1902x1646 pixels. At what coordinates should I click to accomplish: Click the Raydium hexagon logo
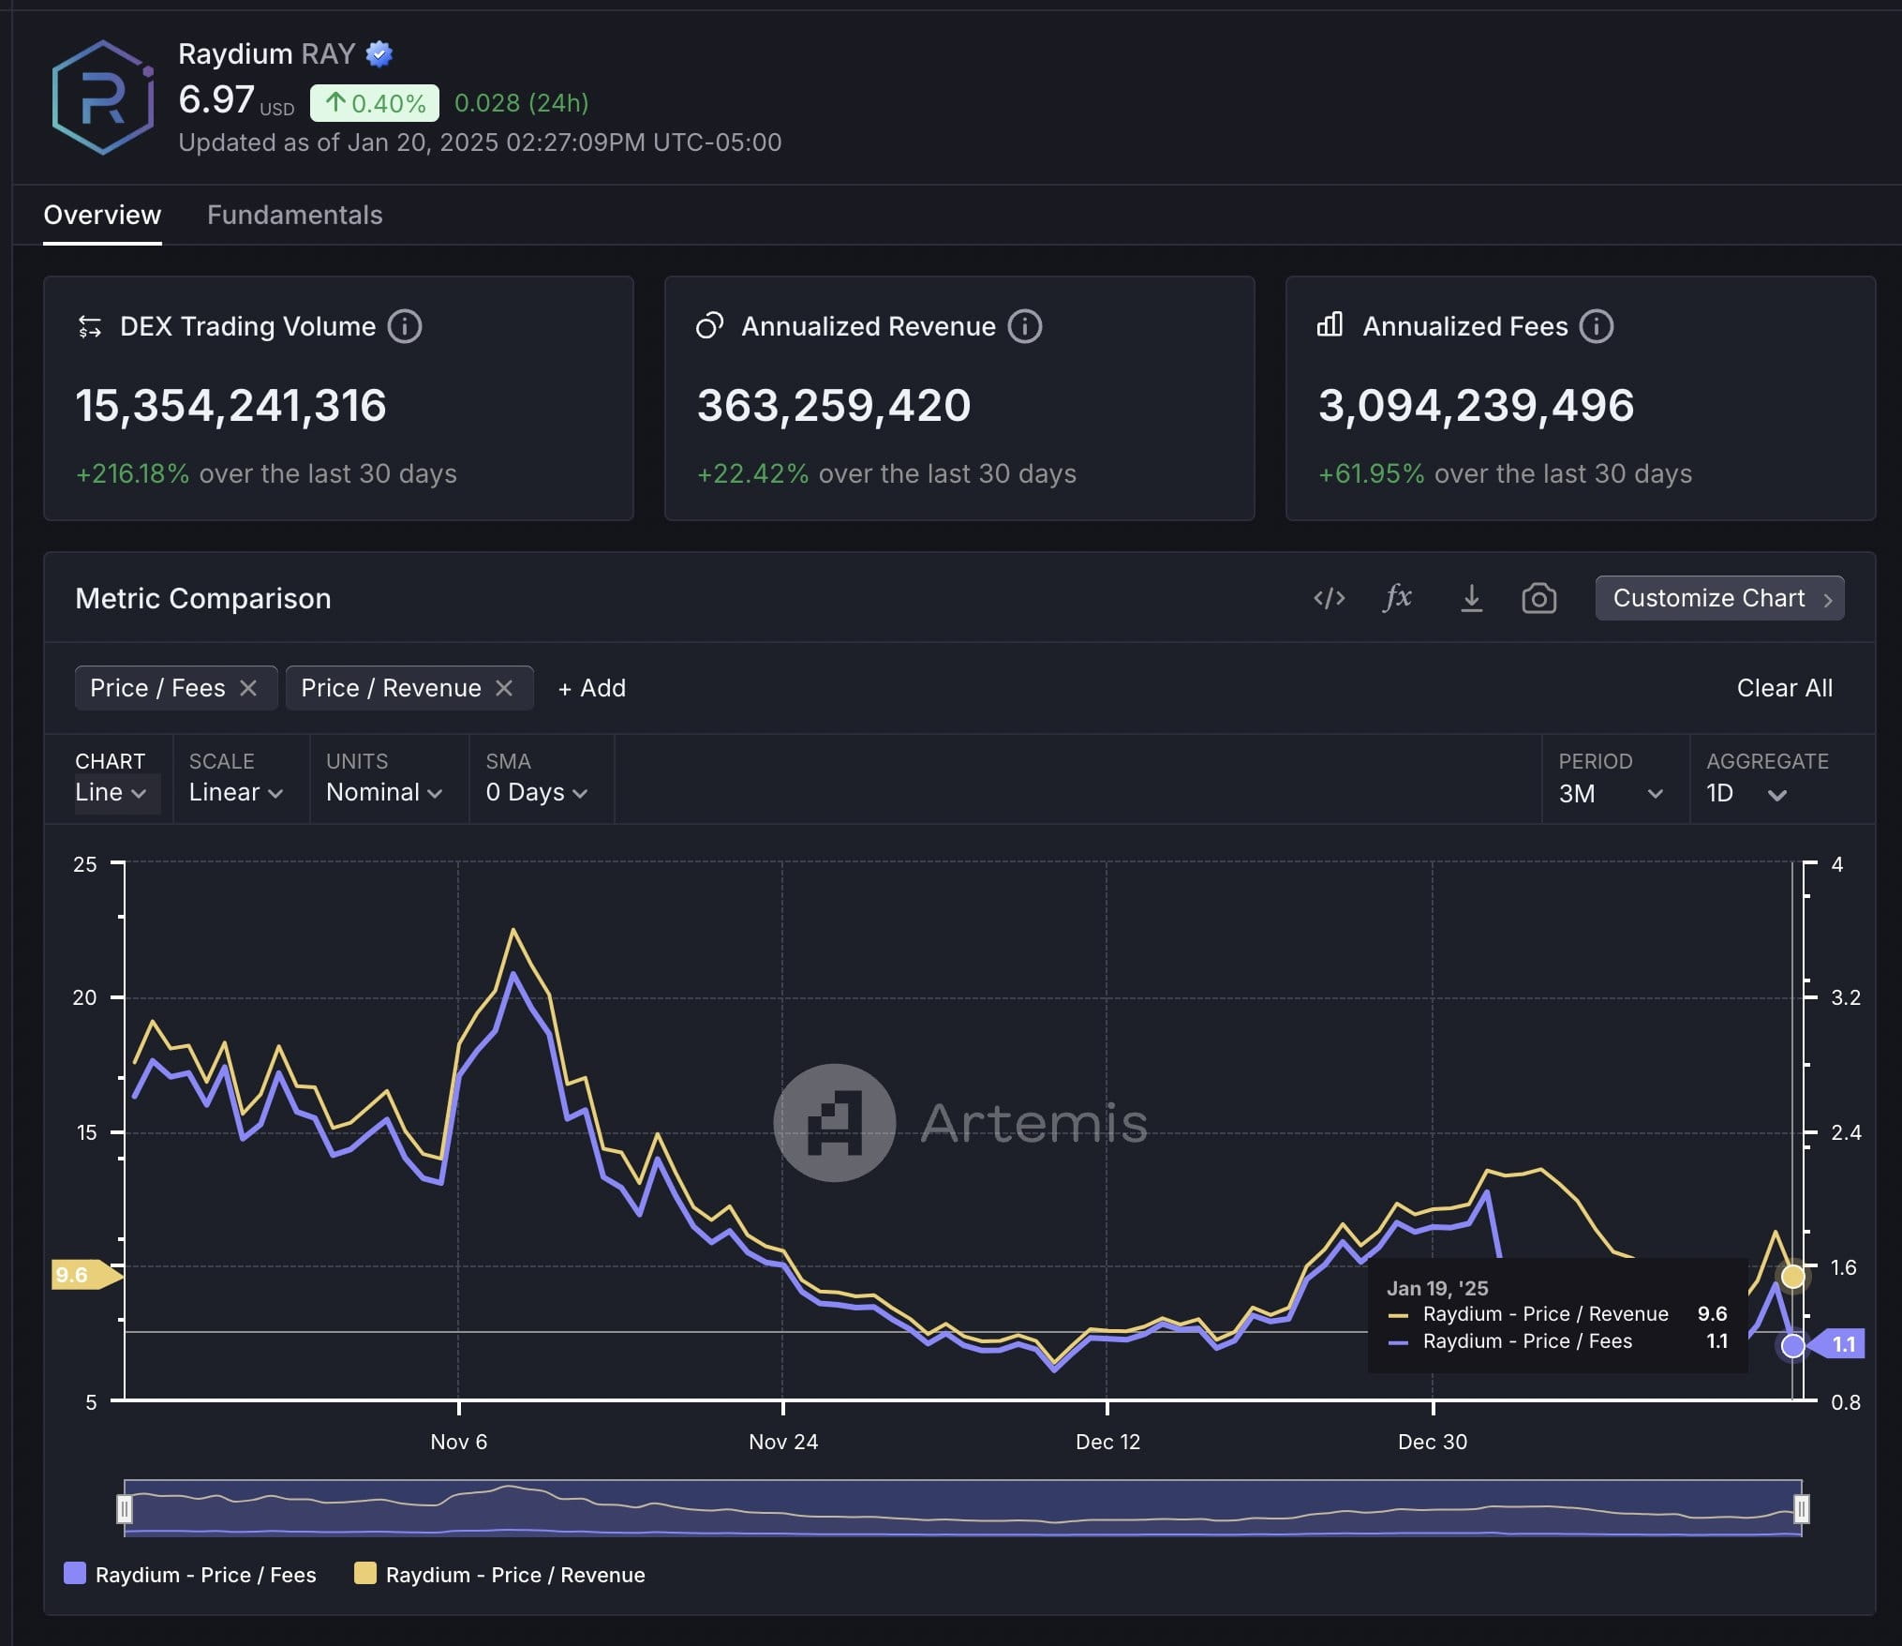[103, 97]
